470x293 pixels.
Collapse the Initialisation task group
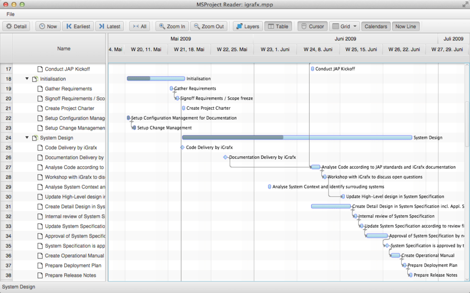coord(27,79)
